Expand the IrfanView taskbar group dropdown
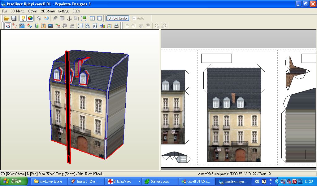317x186 pixels. point(139,181)
